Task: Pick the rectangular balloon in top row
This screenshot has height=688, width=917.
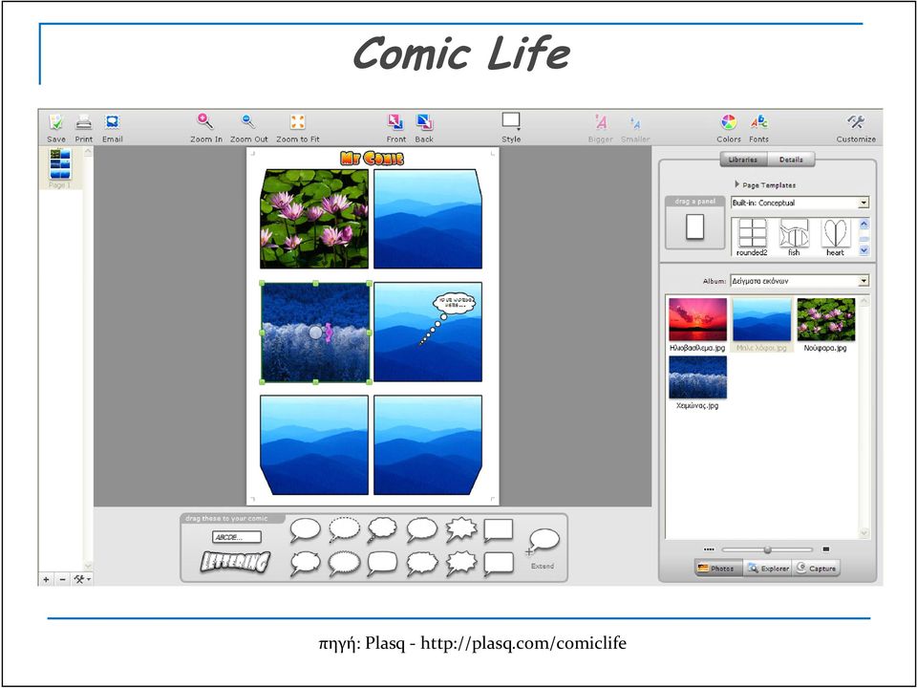Action: click(x=499, y=530)
